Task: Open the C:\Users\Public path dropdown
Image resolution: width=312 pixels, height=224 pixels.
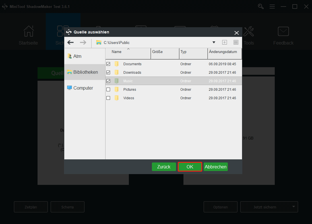Action: point(214,42)
